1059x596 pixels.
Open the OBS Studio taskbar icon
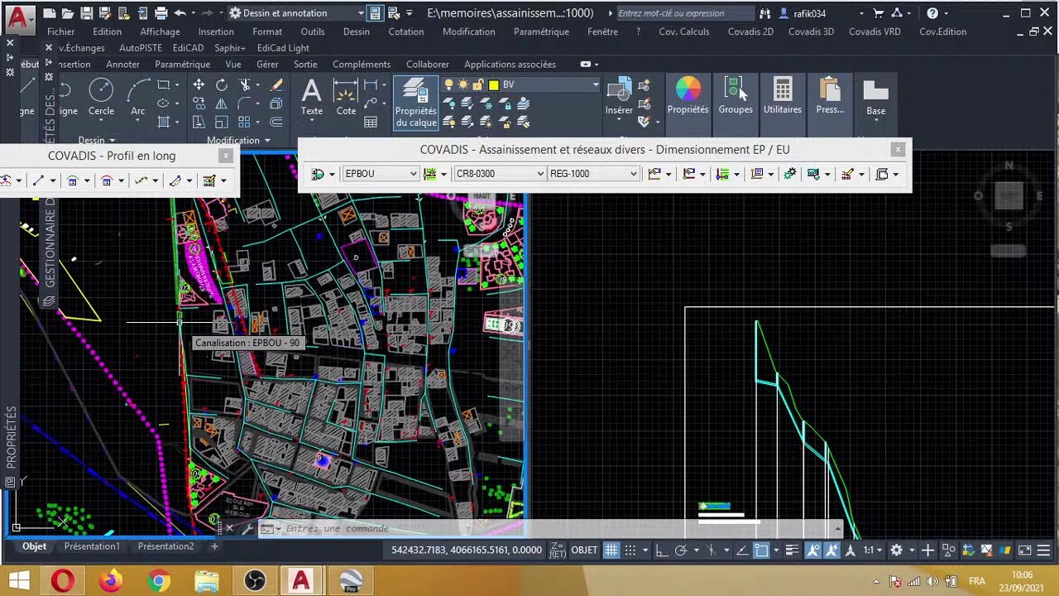pos(255,581)
